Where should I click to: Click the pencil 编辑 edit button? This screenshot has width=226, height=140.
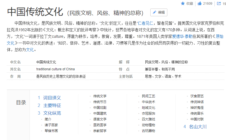point(159,12)
